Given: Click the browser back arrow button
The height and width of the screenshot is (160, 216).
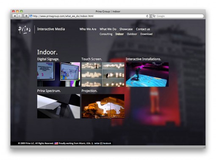Looking at the screenshot, I should click(15, 16).
